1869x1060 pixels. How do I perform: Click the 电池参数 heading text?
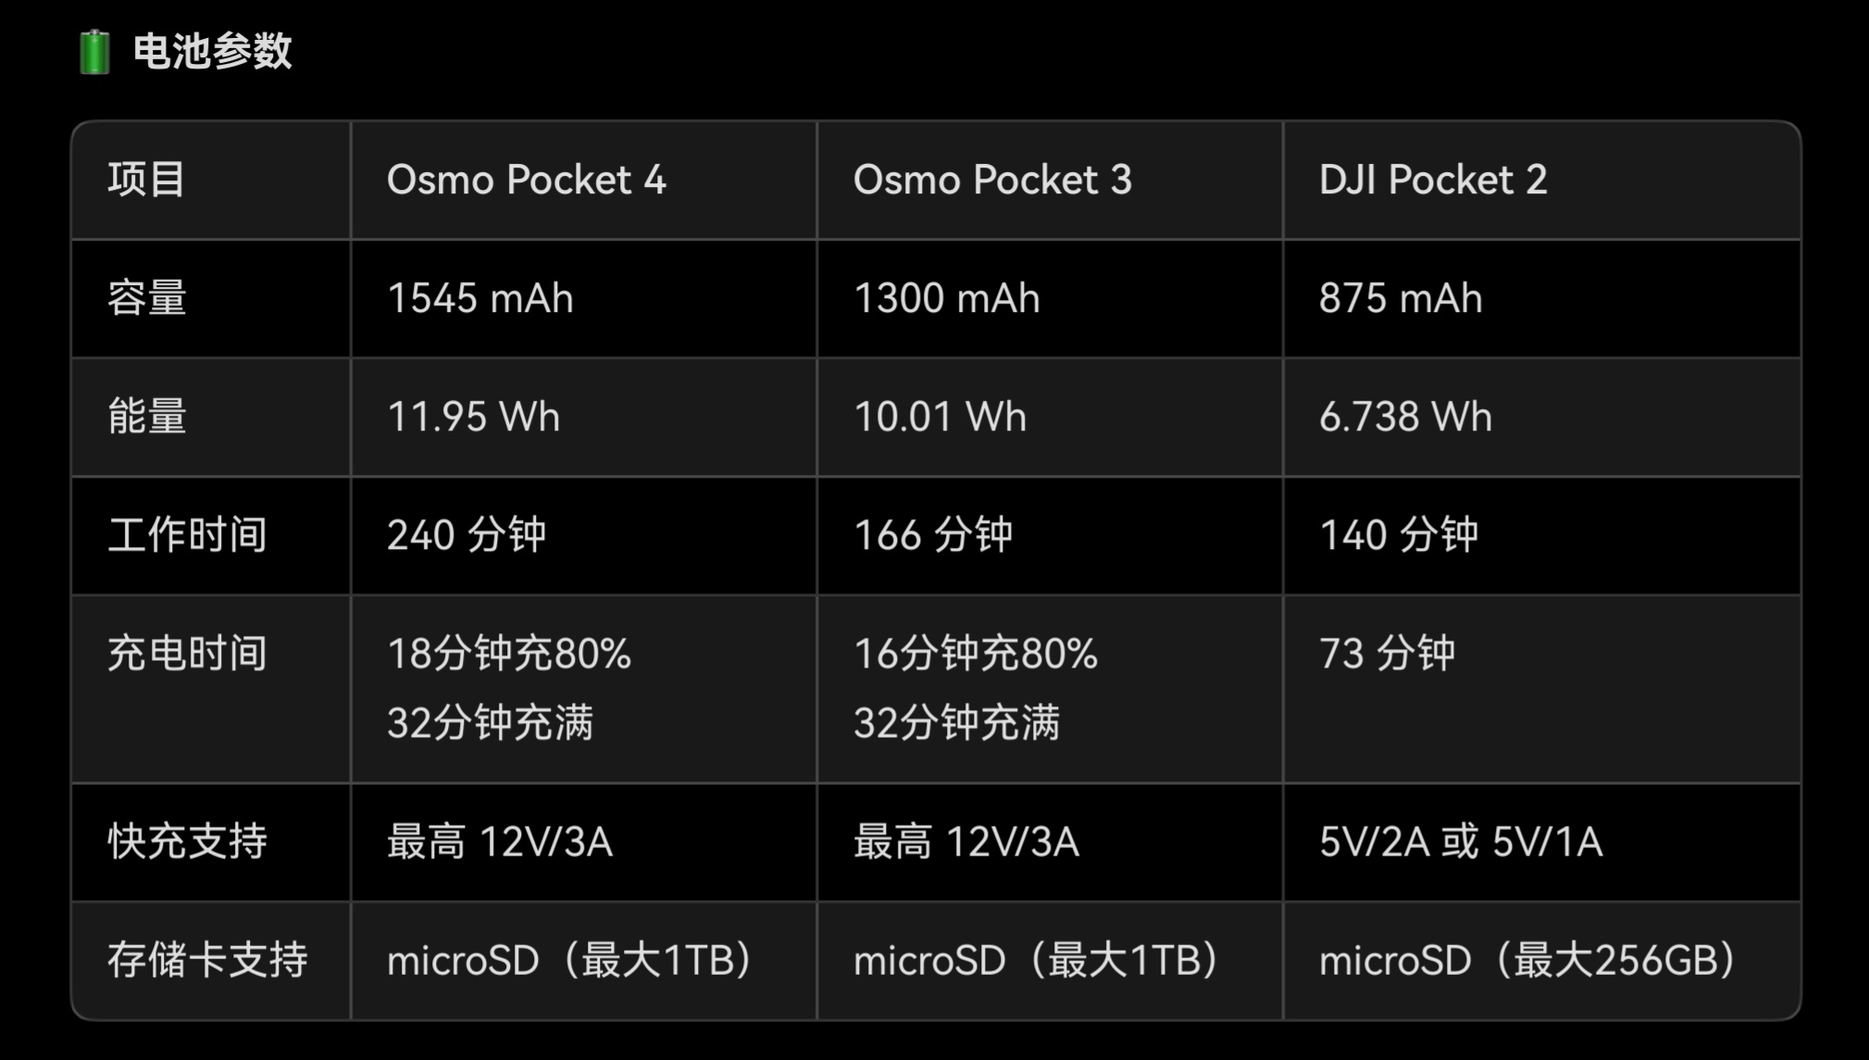tap(212, 51)
